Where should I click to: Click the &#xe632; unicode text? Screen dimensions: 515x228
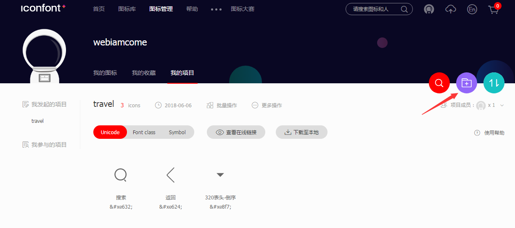coord(121,207)
